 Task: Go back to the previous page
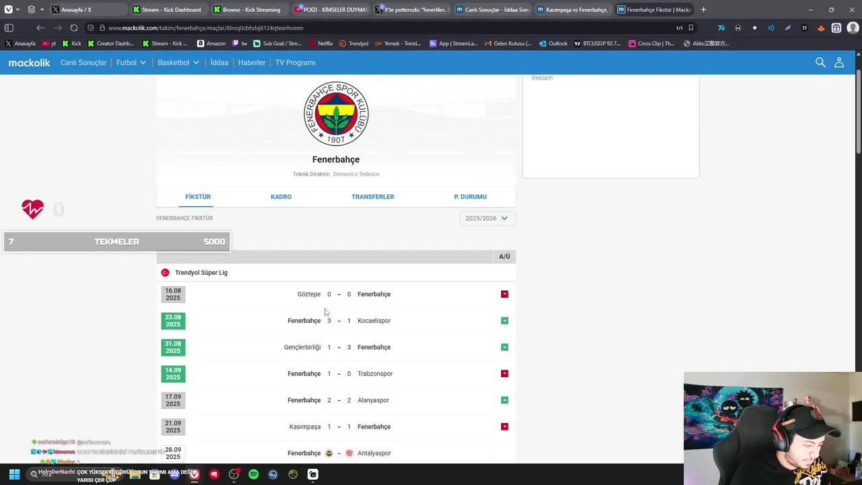pyautogui.click(x=40, y=28)
